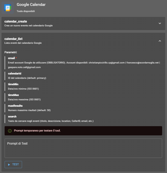
Task: Click the timeMax parameter label
Action: pyautogui.click(x=13, y=95)
